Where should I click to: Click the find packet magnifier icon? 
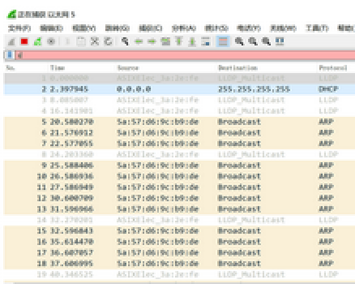point(125,42)
